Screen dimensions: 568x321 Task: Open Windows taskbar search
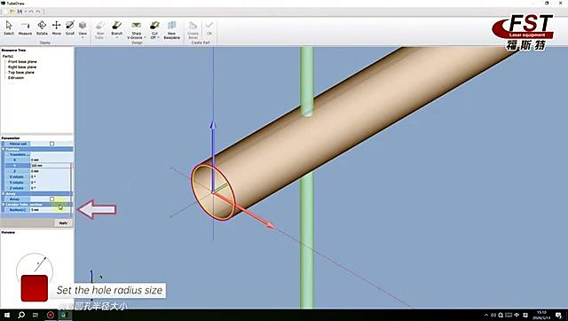tap(21, 315)
